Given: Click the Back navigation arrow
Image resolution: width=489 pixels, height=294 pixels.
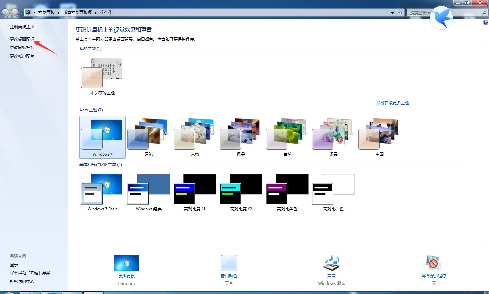Looking at the screenshot, I should [5, 12].
